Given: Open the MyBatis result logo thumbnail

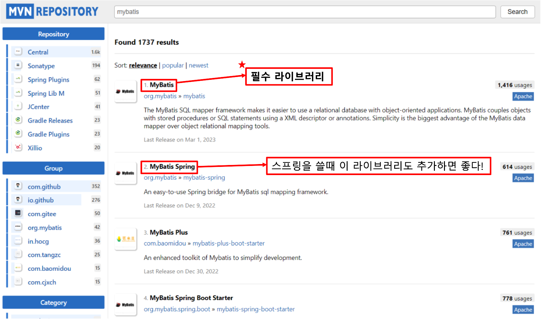Looking at the screenshot, I should click(125, 91).
